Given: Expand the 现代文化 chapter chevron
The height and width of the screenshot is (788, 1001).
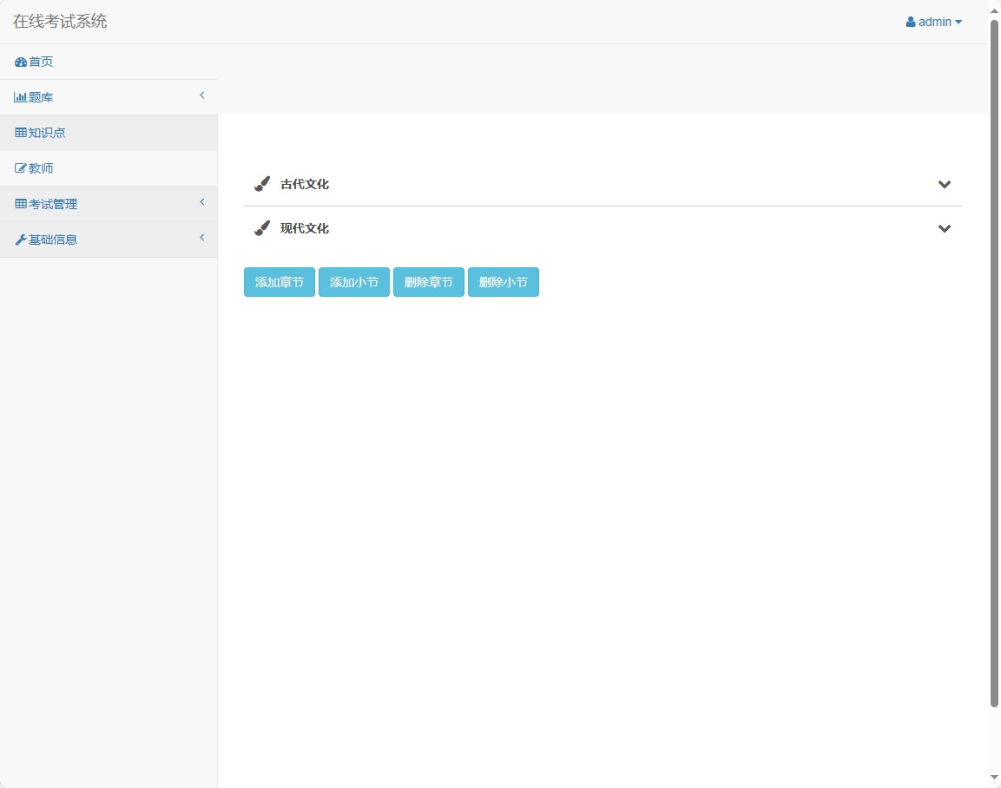Looking at the screenshot, I should pos(945,228).
